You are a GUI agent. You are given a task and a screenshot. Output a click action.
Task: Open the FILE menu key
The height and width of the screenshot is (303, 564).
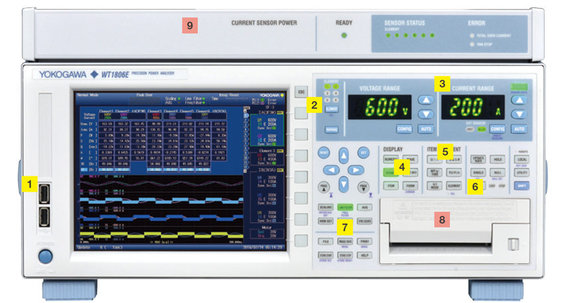[326, 242]
